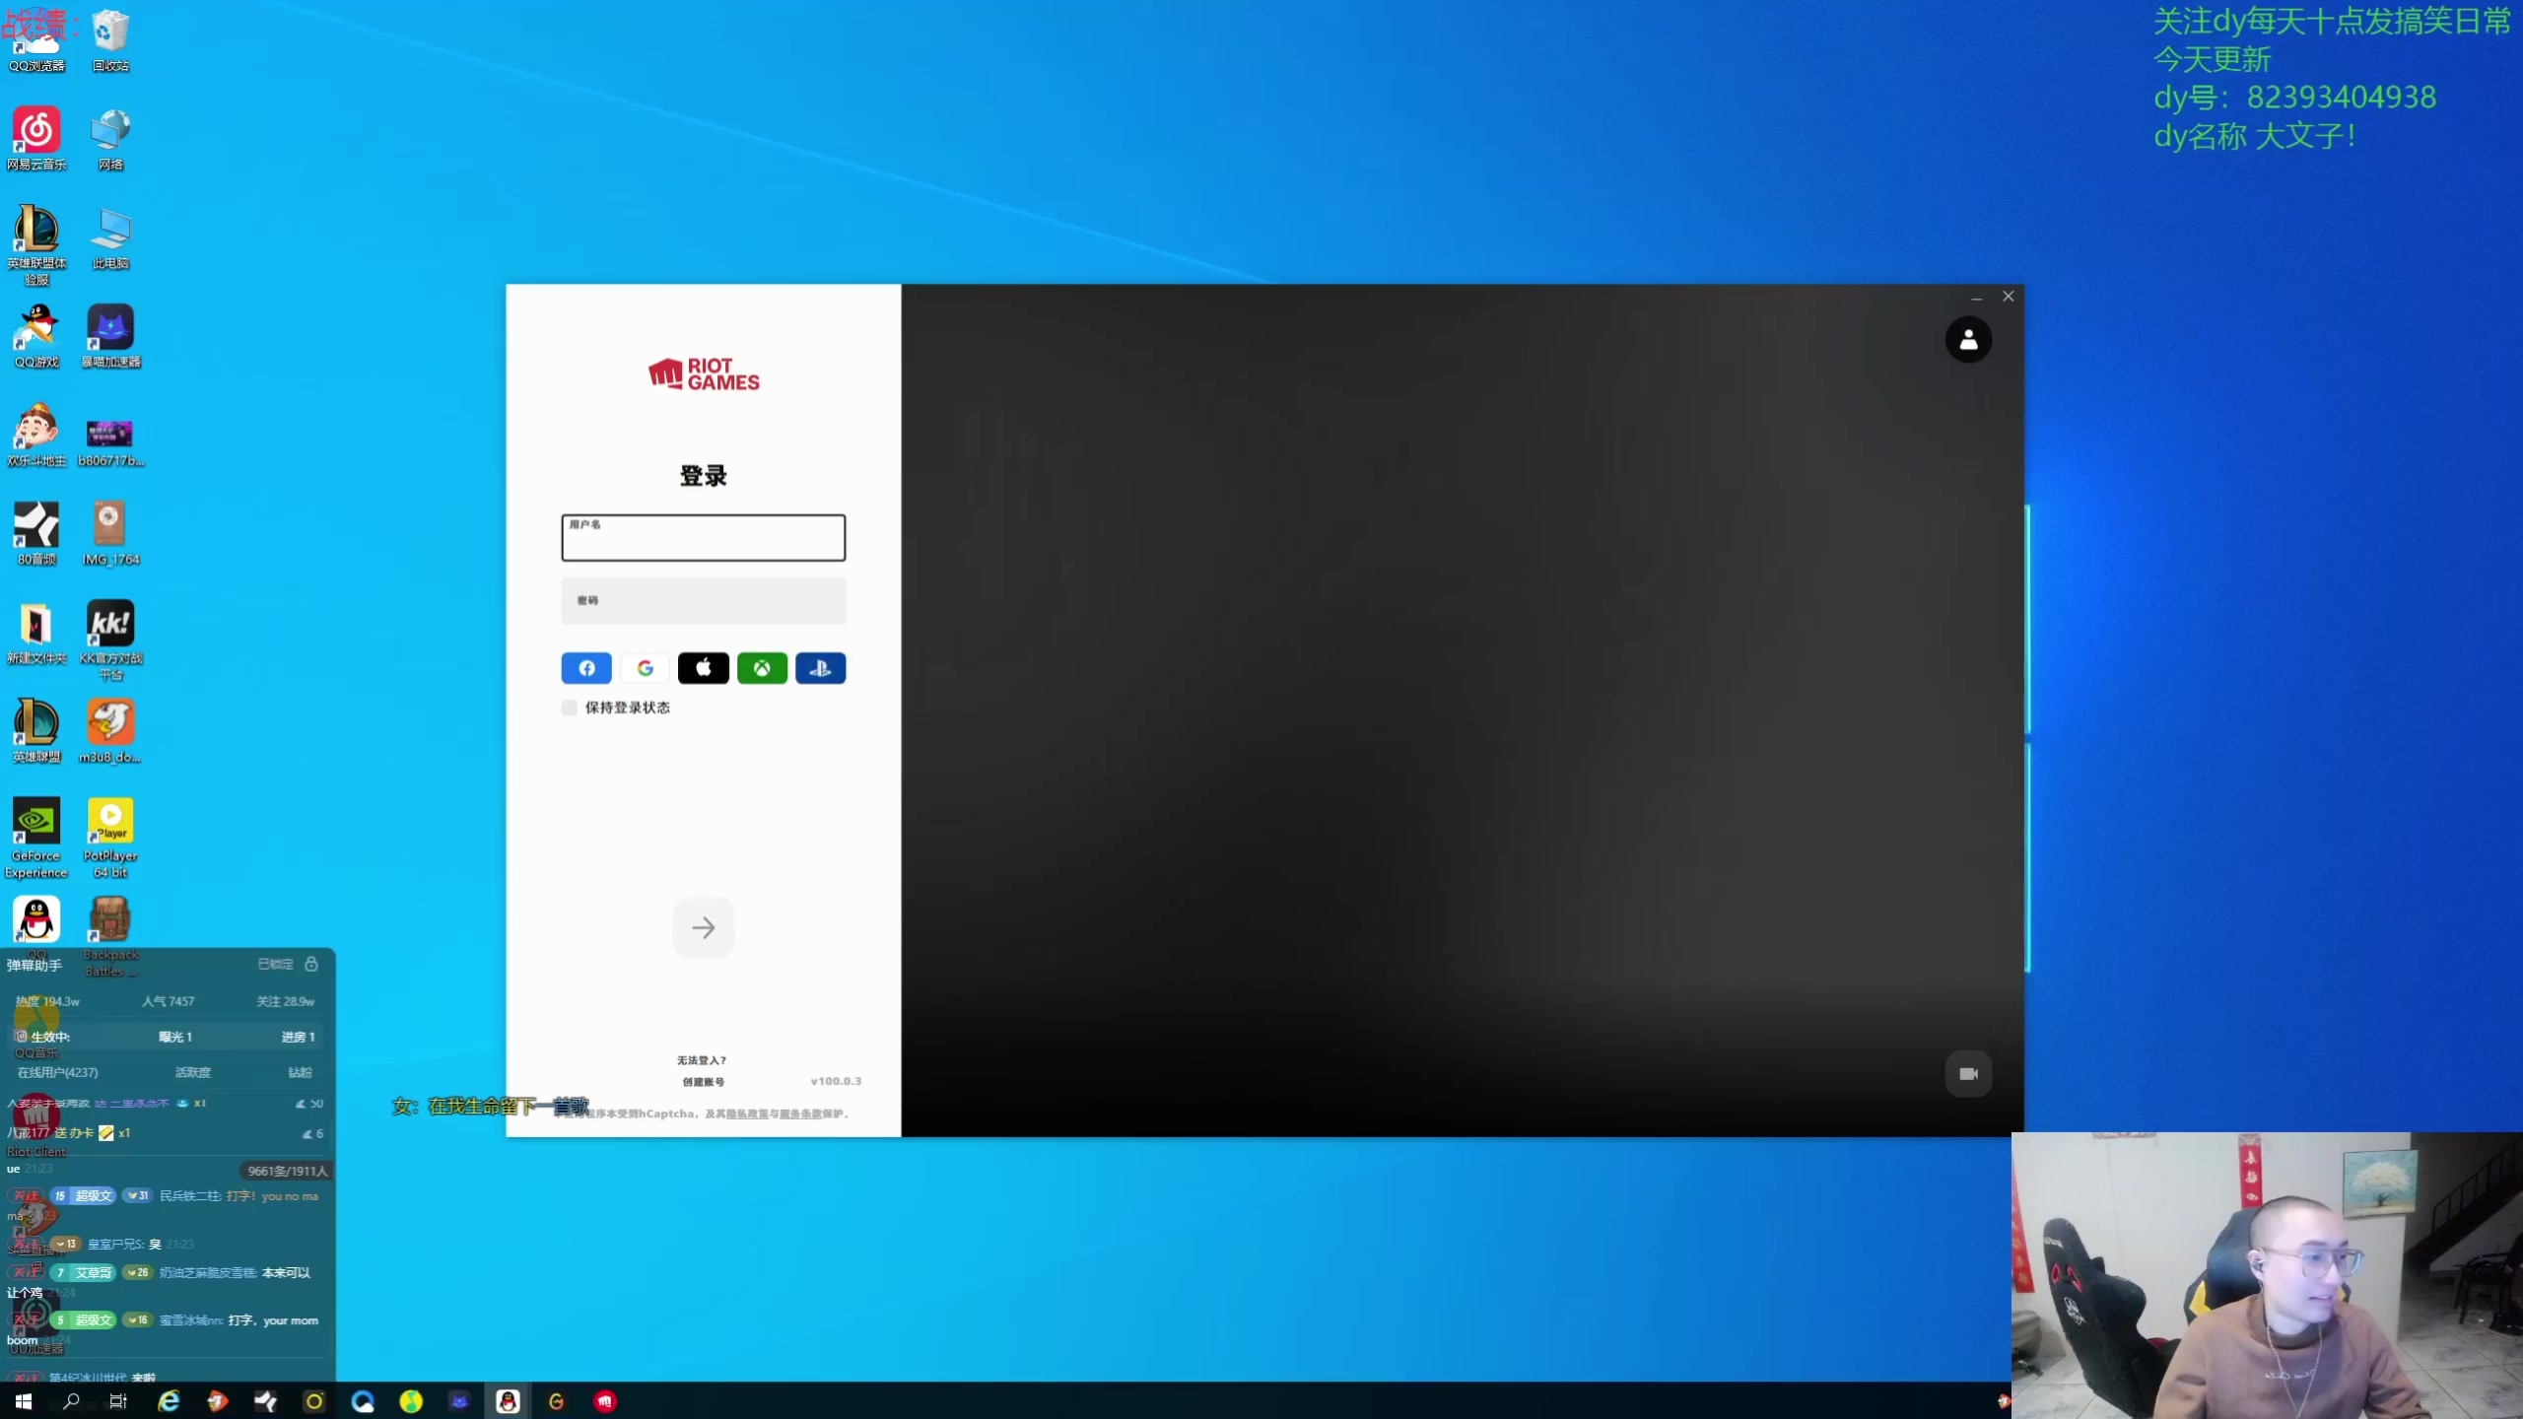Launch 英雄联盟体验服 desktop shortcut
The image size is (2523, 1419).
(36, 244)
